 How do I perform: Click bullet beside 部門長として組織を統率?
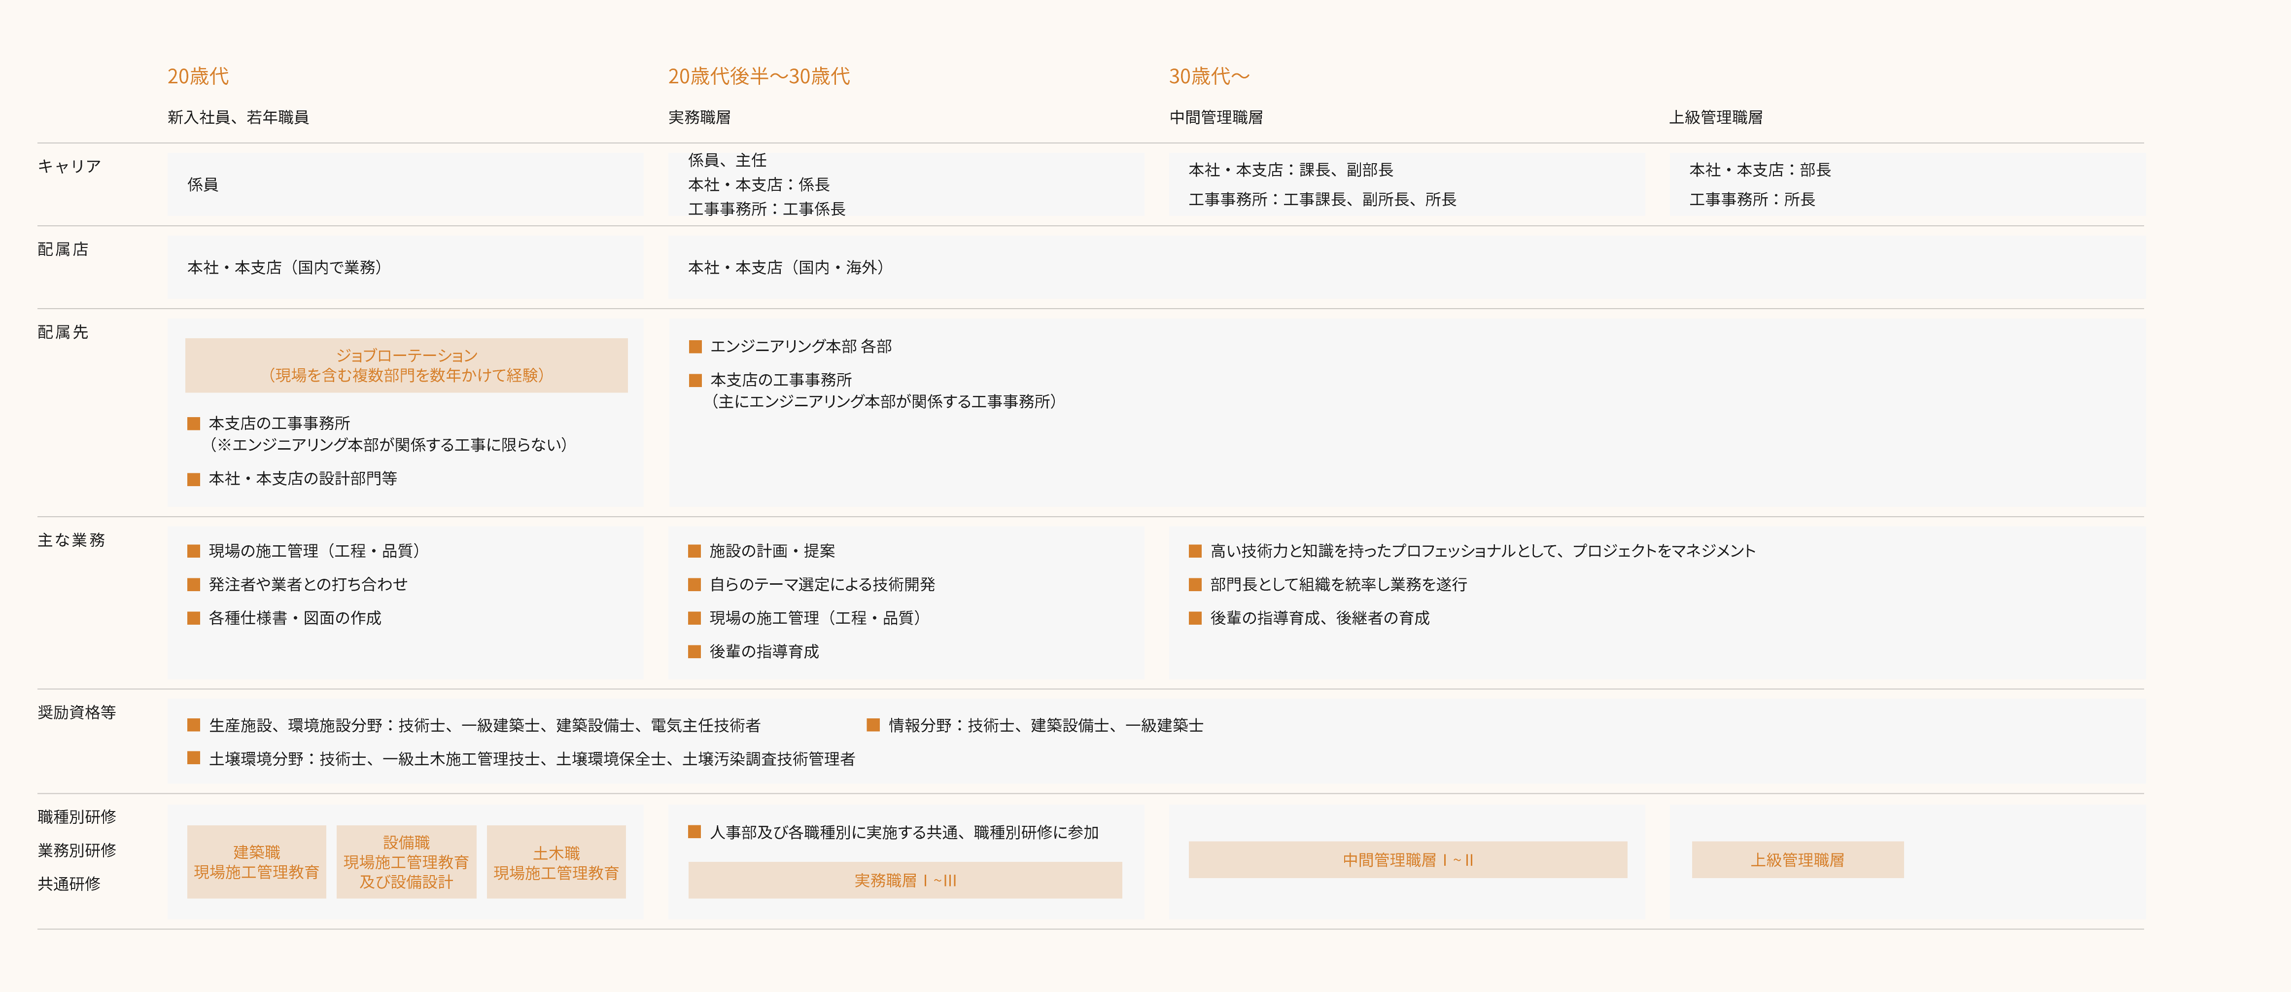1194,585
